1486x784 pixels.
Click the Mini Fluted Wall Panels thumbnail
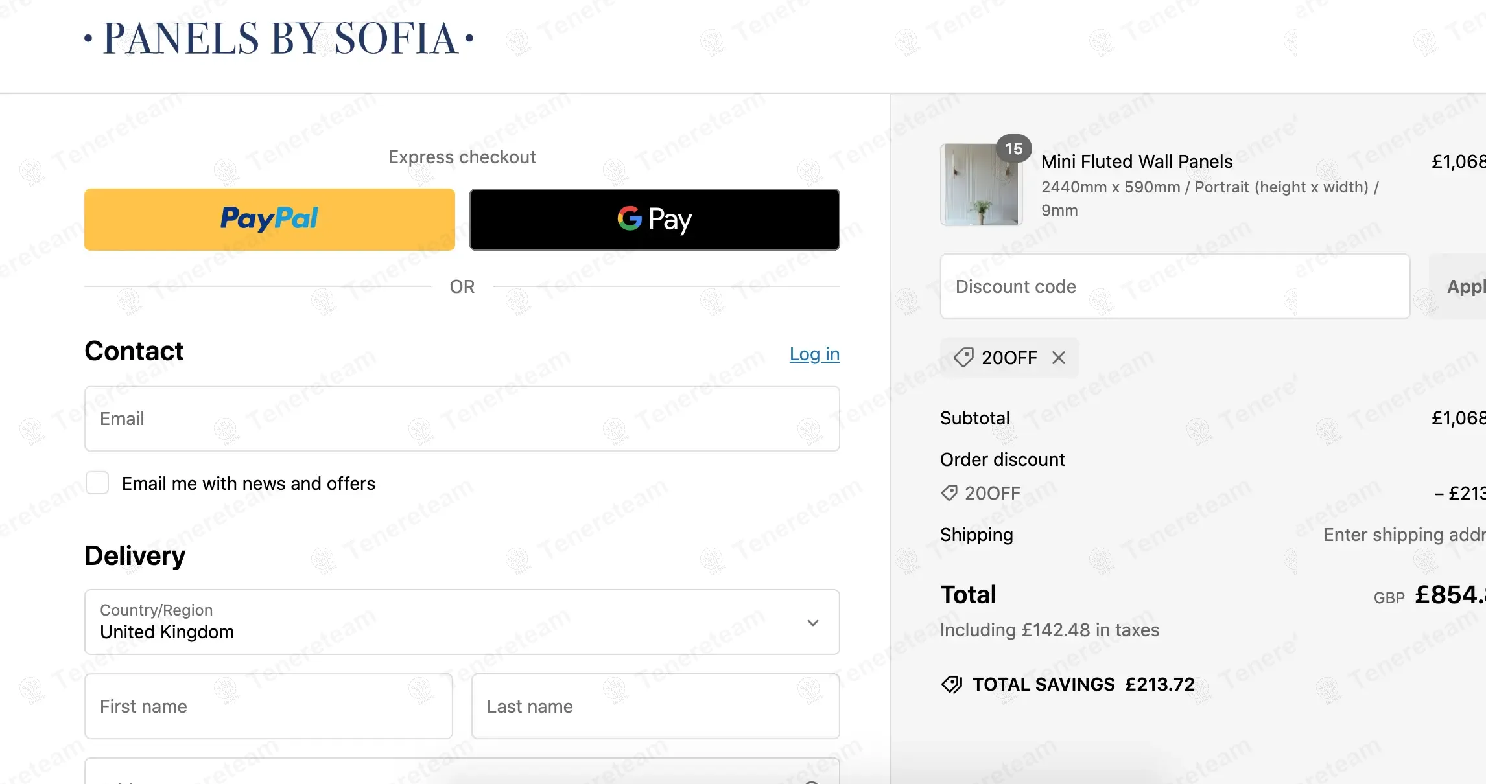click(981, 185)
